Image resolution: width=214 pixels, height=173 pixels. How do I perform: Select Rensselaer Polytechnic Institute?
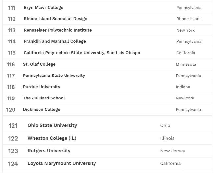click(58, 30)
